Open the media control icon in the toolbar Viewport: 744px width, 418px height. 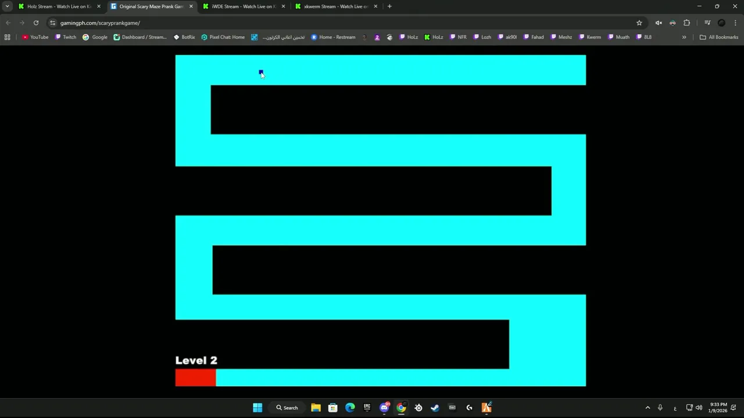pos(707,23)
